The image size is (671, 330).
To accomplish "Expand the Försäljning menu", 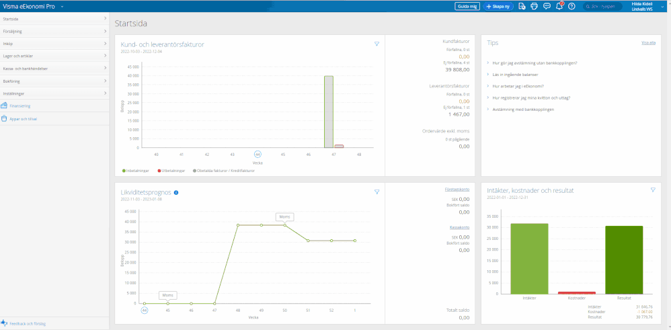I will tap(54, 31).
